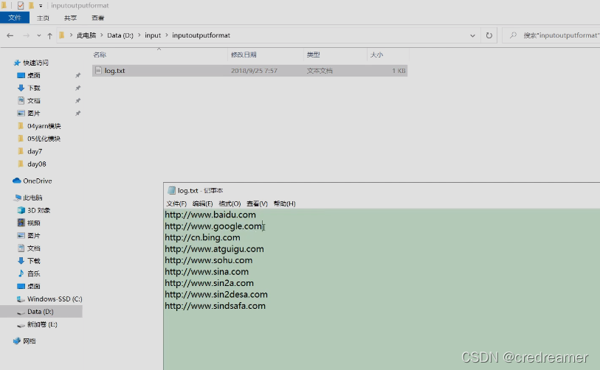The width and height of the screenshot is (600, 370).
Task: Open pinned 桌面 under quick access
Action: click(34, 75)
